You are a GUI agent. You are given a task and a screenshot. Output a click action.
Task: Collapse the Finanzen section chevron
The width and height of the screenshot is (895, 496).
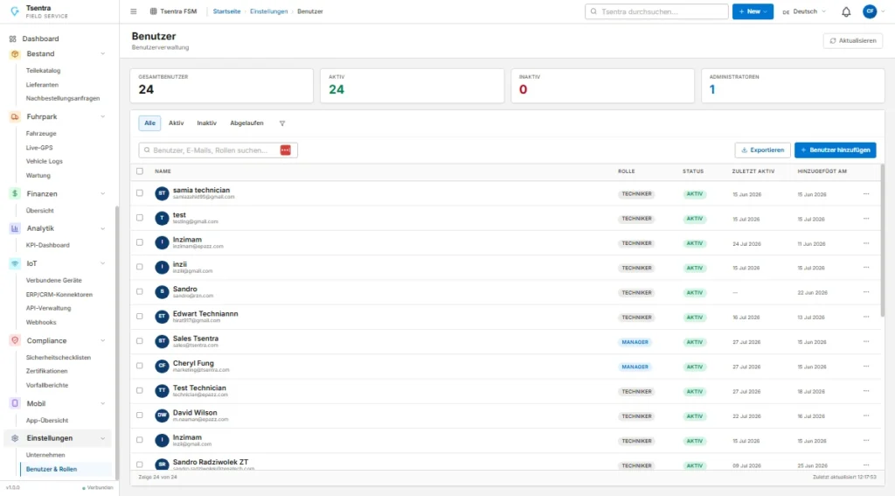pyautogui.click(x=103, y=193)
